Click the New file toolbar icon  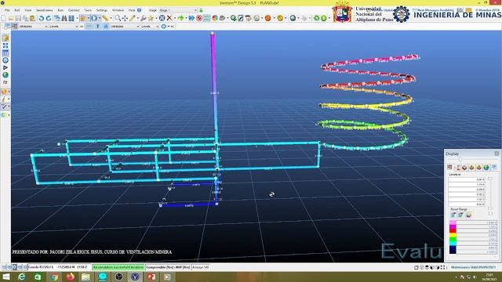click(4, 18)
